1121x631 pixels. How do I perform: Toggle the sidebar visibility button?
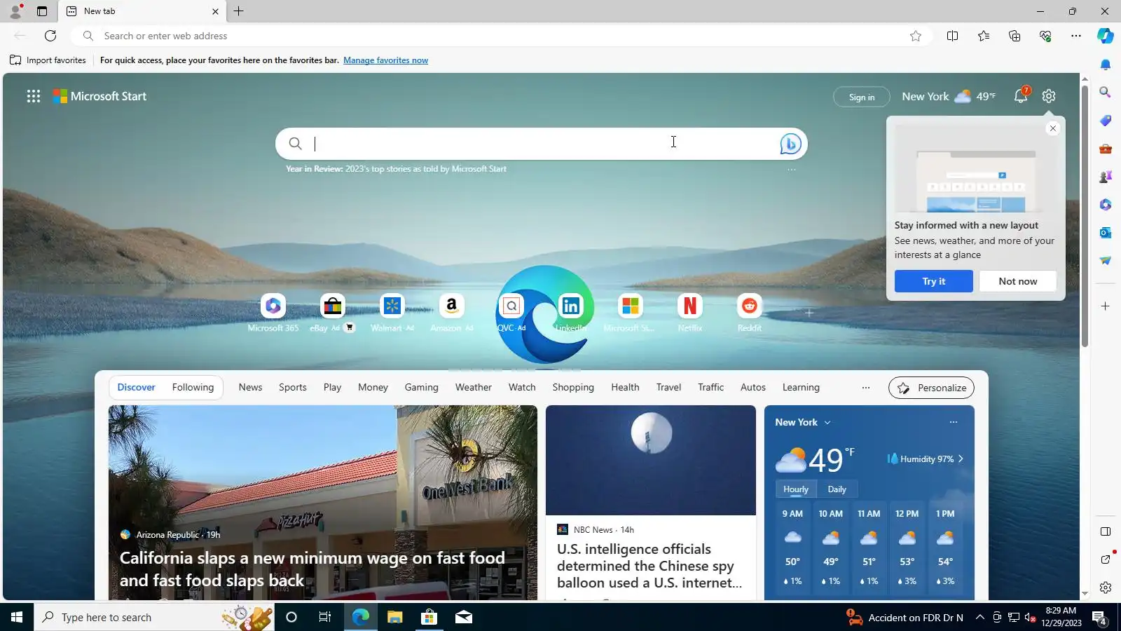(1105, 531)
